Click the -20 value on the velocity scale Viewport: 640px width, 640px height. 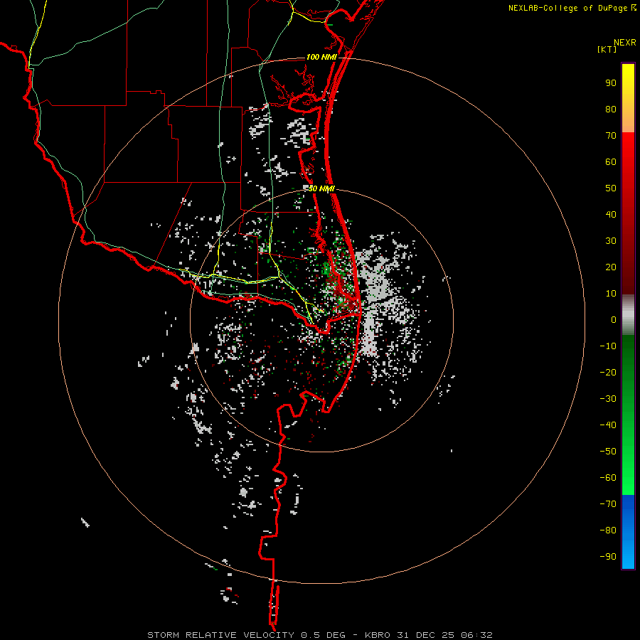tap(608, 373)
